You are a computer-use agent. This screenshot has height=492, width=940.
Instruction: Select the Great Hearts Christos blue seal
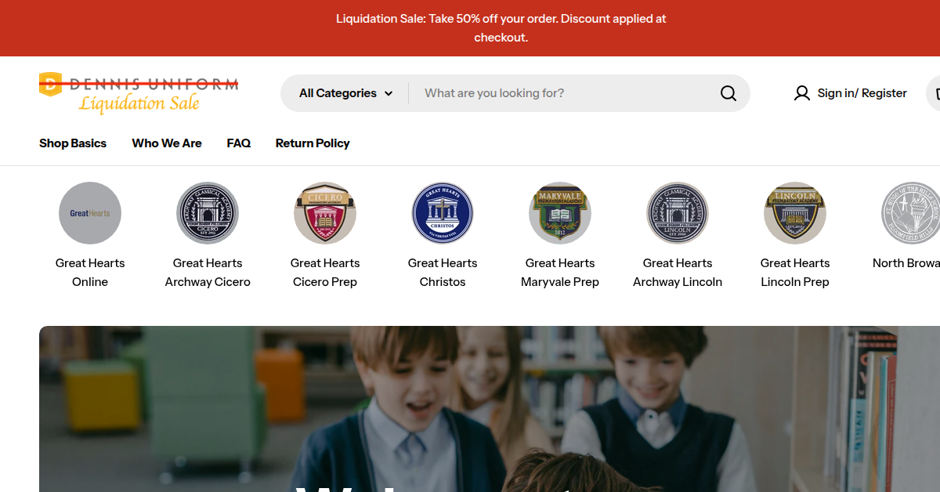pyautogui.click(x=443, y=213)
